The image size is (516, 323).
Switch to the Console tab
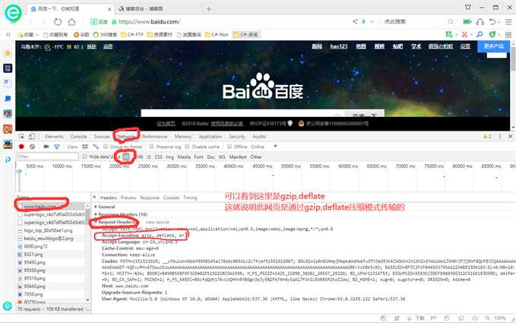click(x=78, y=136)
